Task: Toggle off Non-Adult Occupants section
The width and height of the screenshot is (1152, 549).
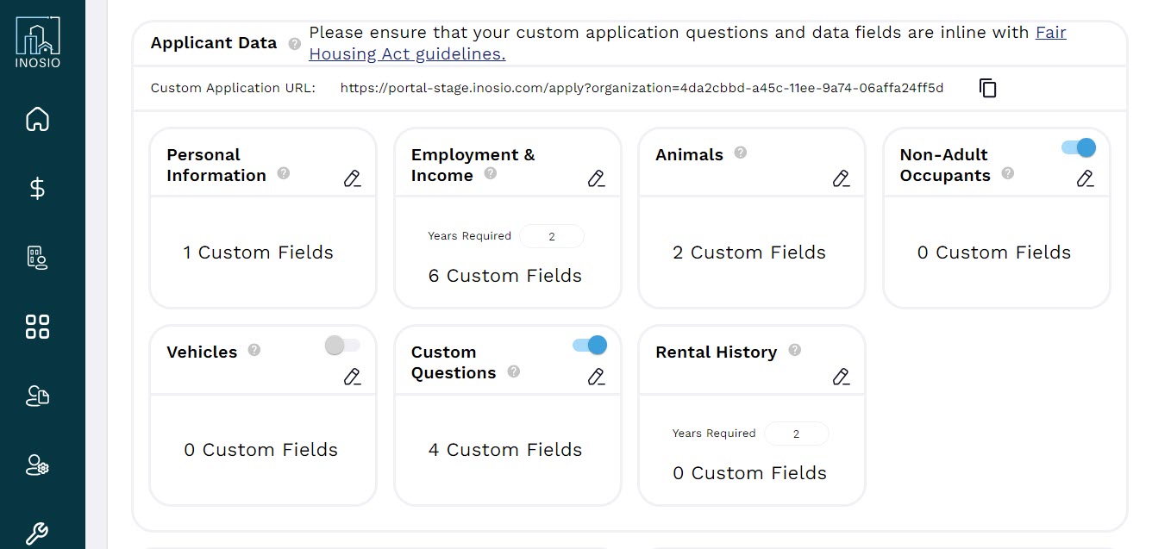Action: 1079,147
